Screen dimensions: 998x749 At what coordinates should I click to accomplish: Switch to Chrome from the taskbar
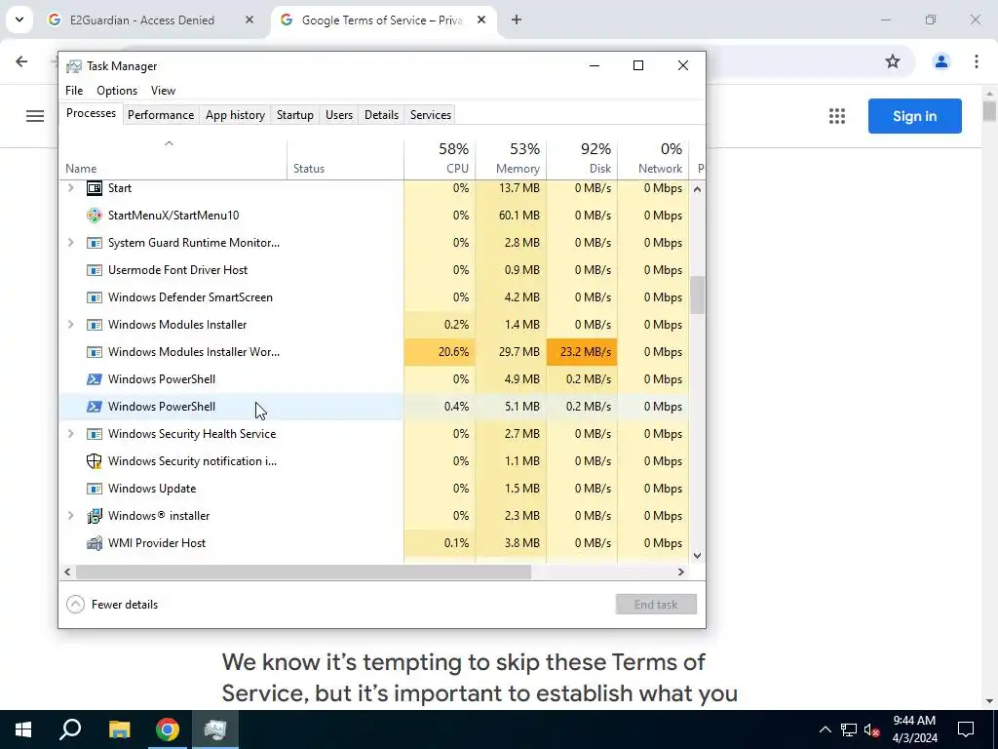tap(168, 729)
